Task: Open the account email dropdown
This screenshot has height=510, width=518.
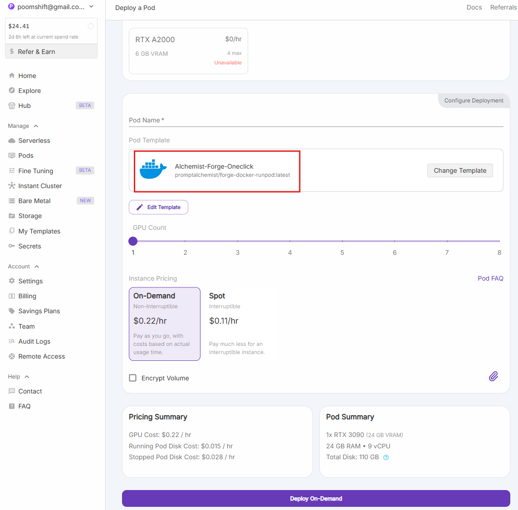Action: [51, 7]
